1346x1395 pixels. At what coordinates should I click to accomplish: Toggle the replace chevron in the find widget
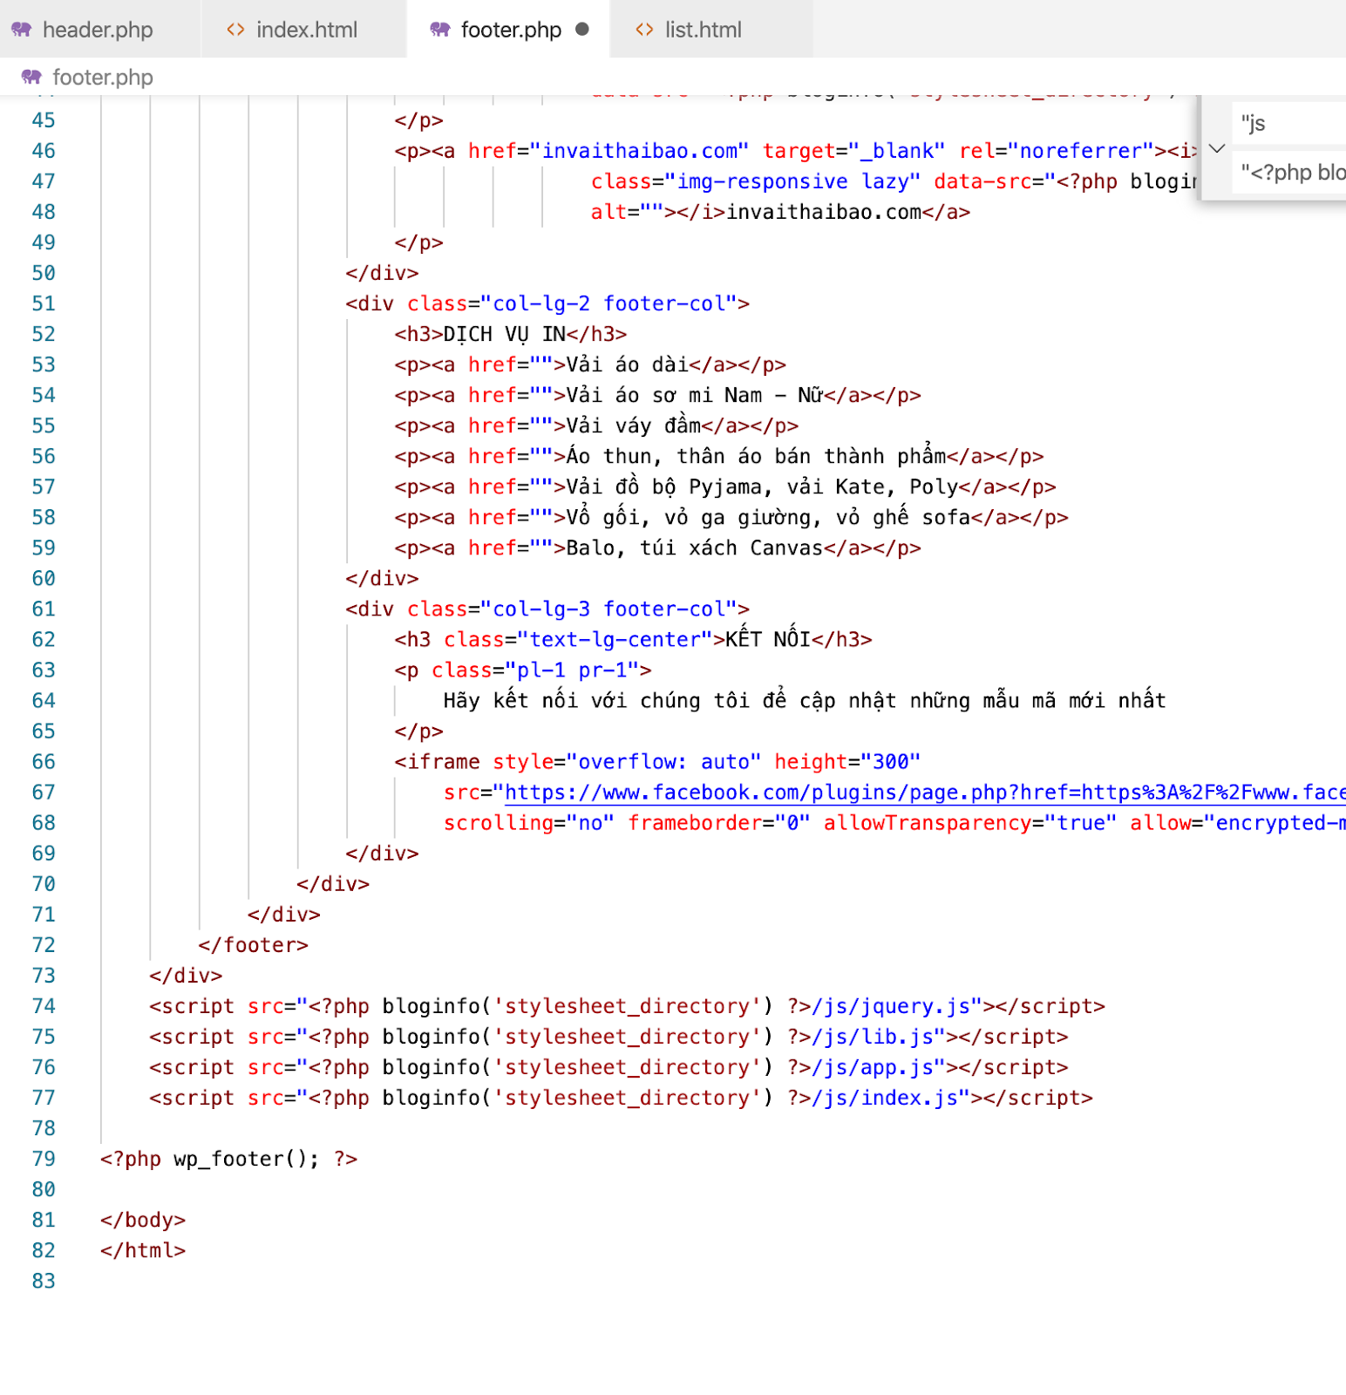click(x=1217, y=148)
